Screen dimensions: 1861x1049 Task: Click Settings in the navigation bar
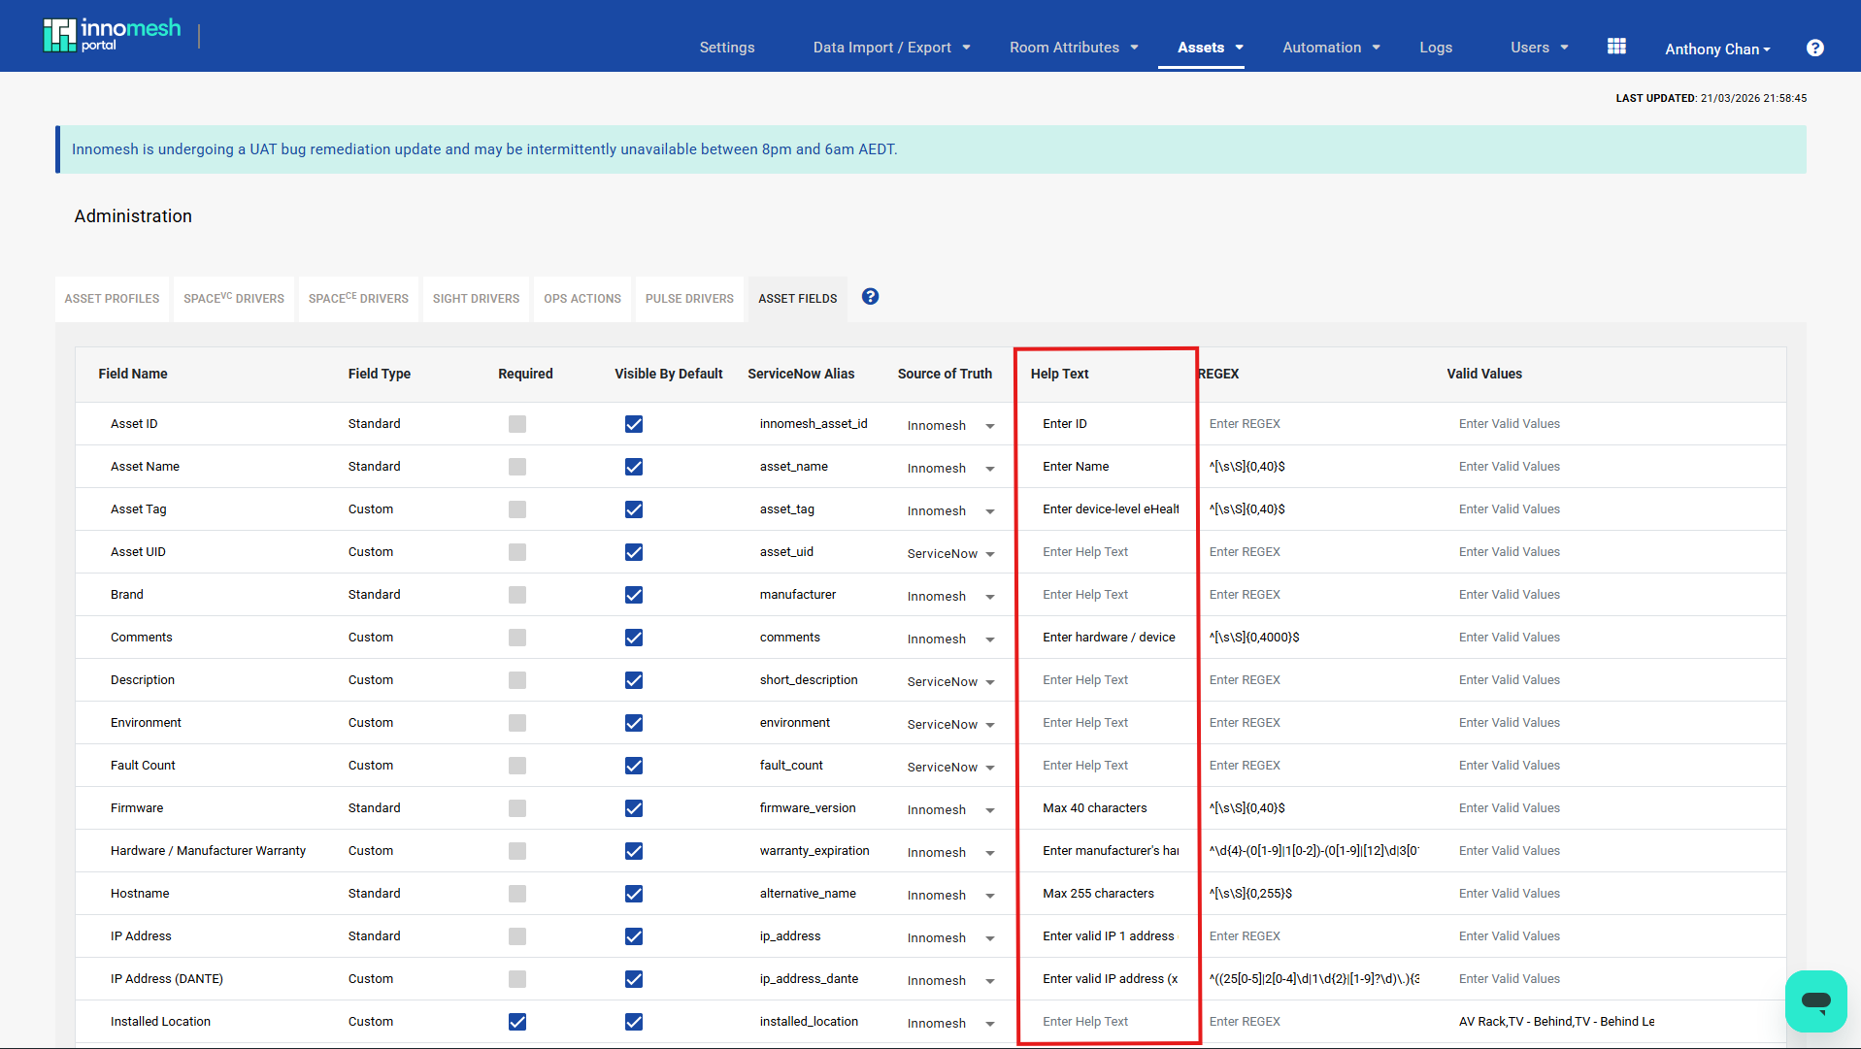pyautogui.click(x=726, y=47)
